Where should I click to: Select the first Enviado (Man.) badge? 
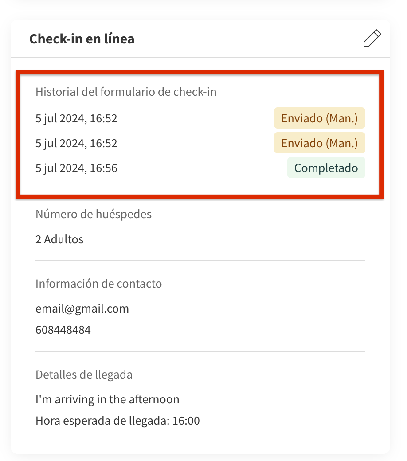point(319,118)
